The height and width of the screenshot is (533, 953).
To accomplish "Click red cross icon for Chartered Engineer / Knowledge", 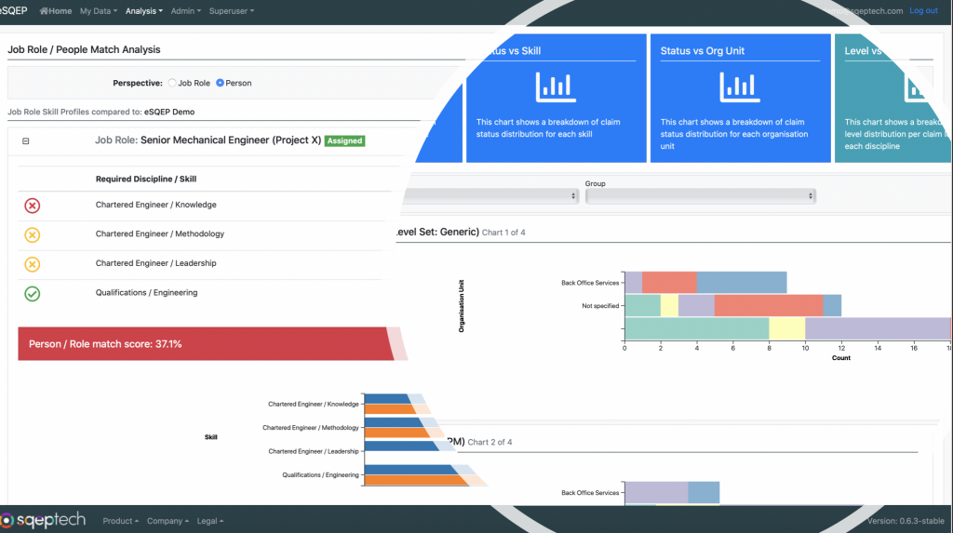I will click(x=33, y=206).
